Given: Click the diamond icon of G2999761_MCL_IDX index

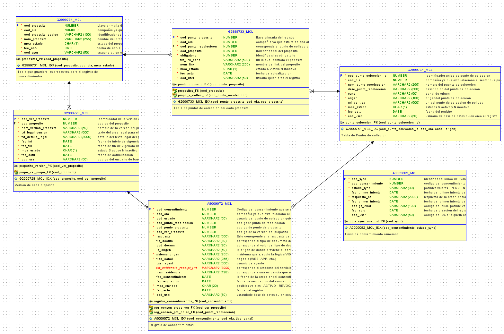Looking at the screenshot, I should point(342,129).
